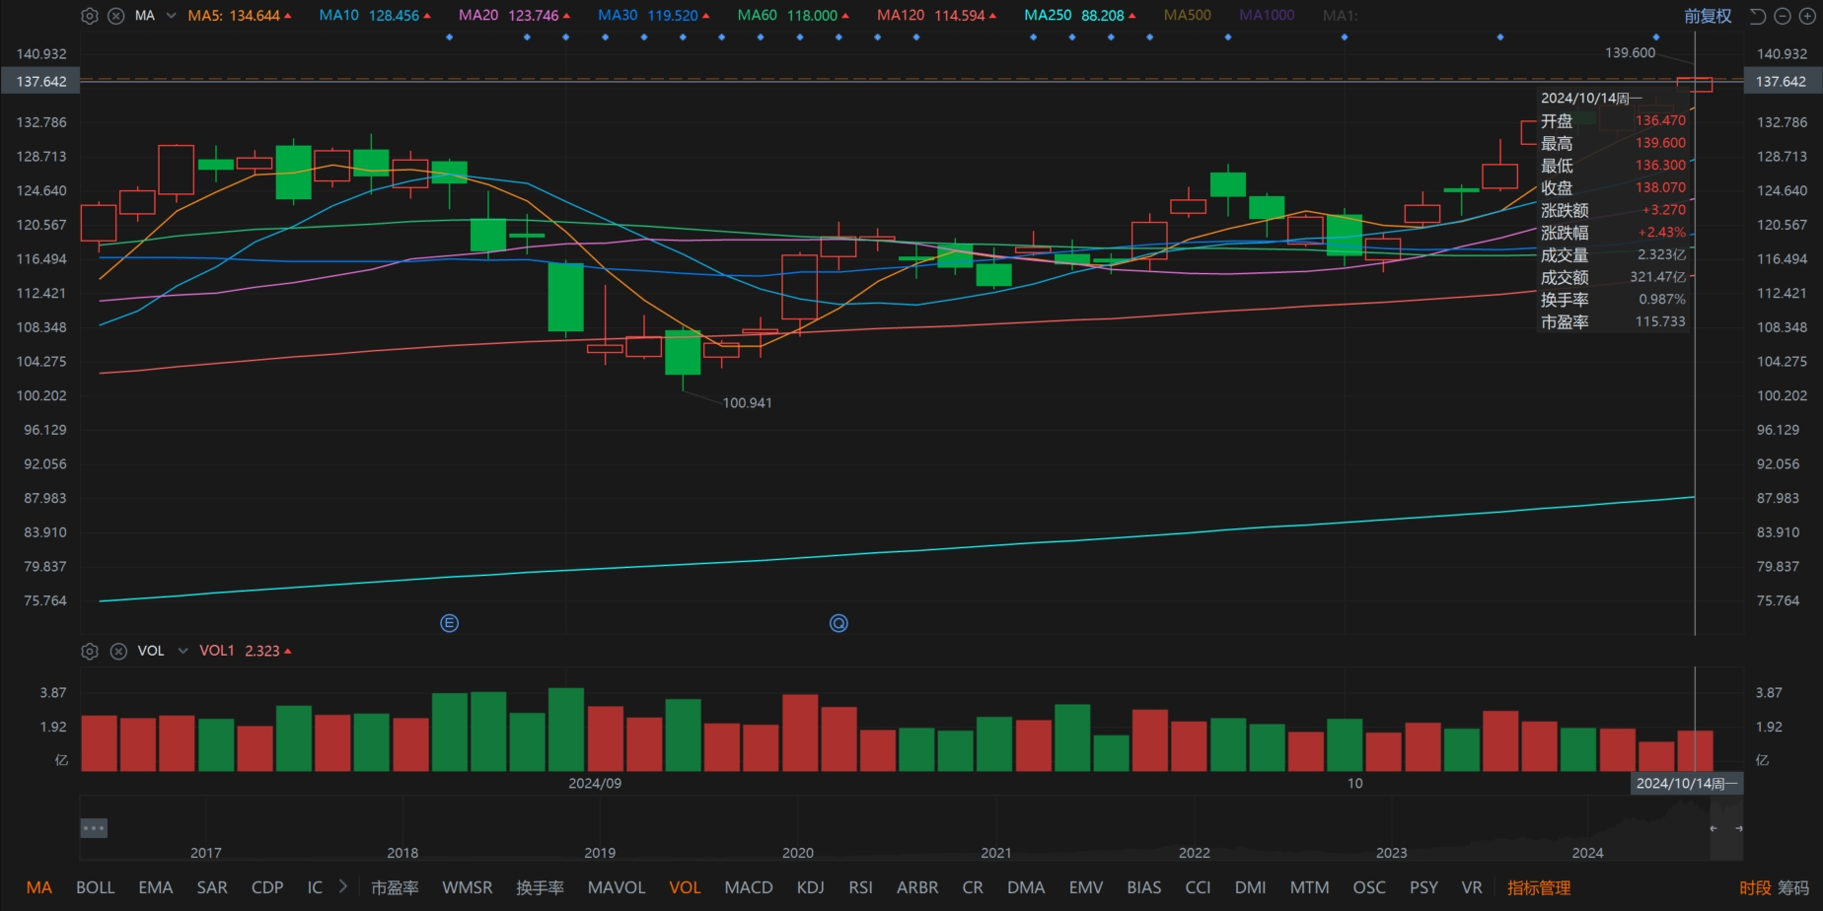Screen dimensions: 1823x911
Task: Switch sub-chart to MAVOL
Action: point(617,887)
